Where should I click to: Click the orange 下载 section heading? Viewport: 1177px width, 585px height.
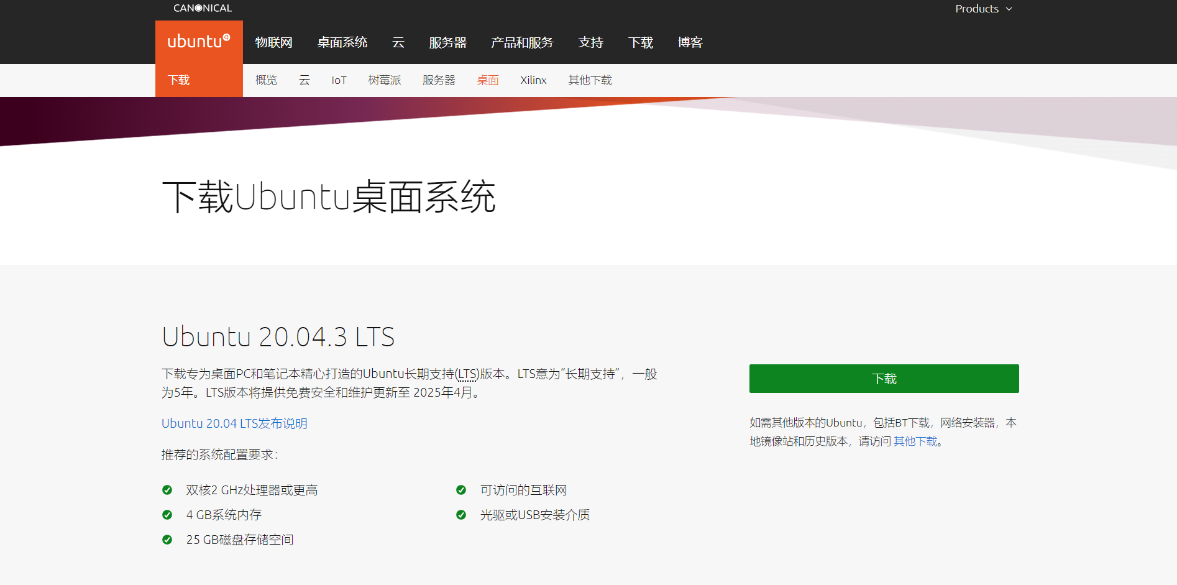179,80
